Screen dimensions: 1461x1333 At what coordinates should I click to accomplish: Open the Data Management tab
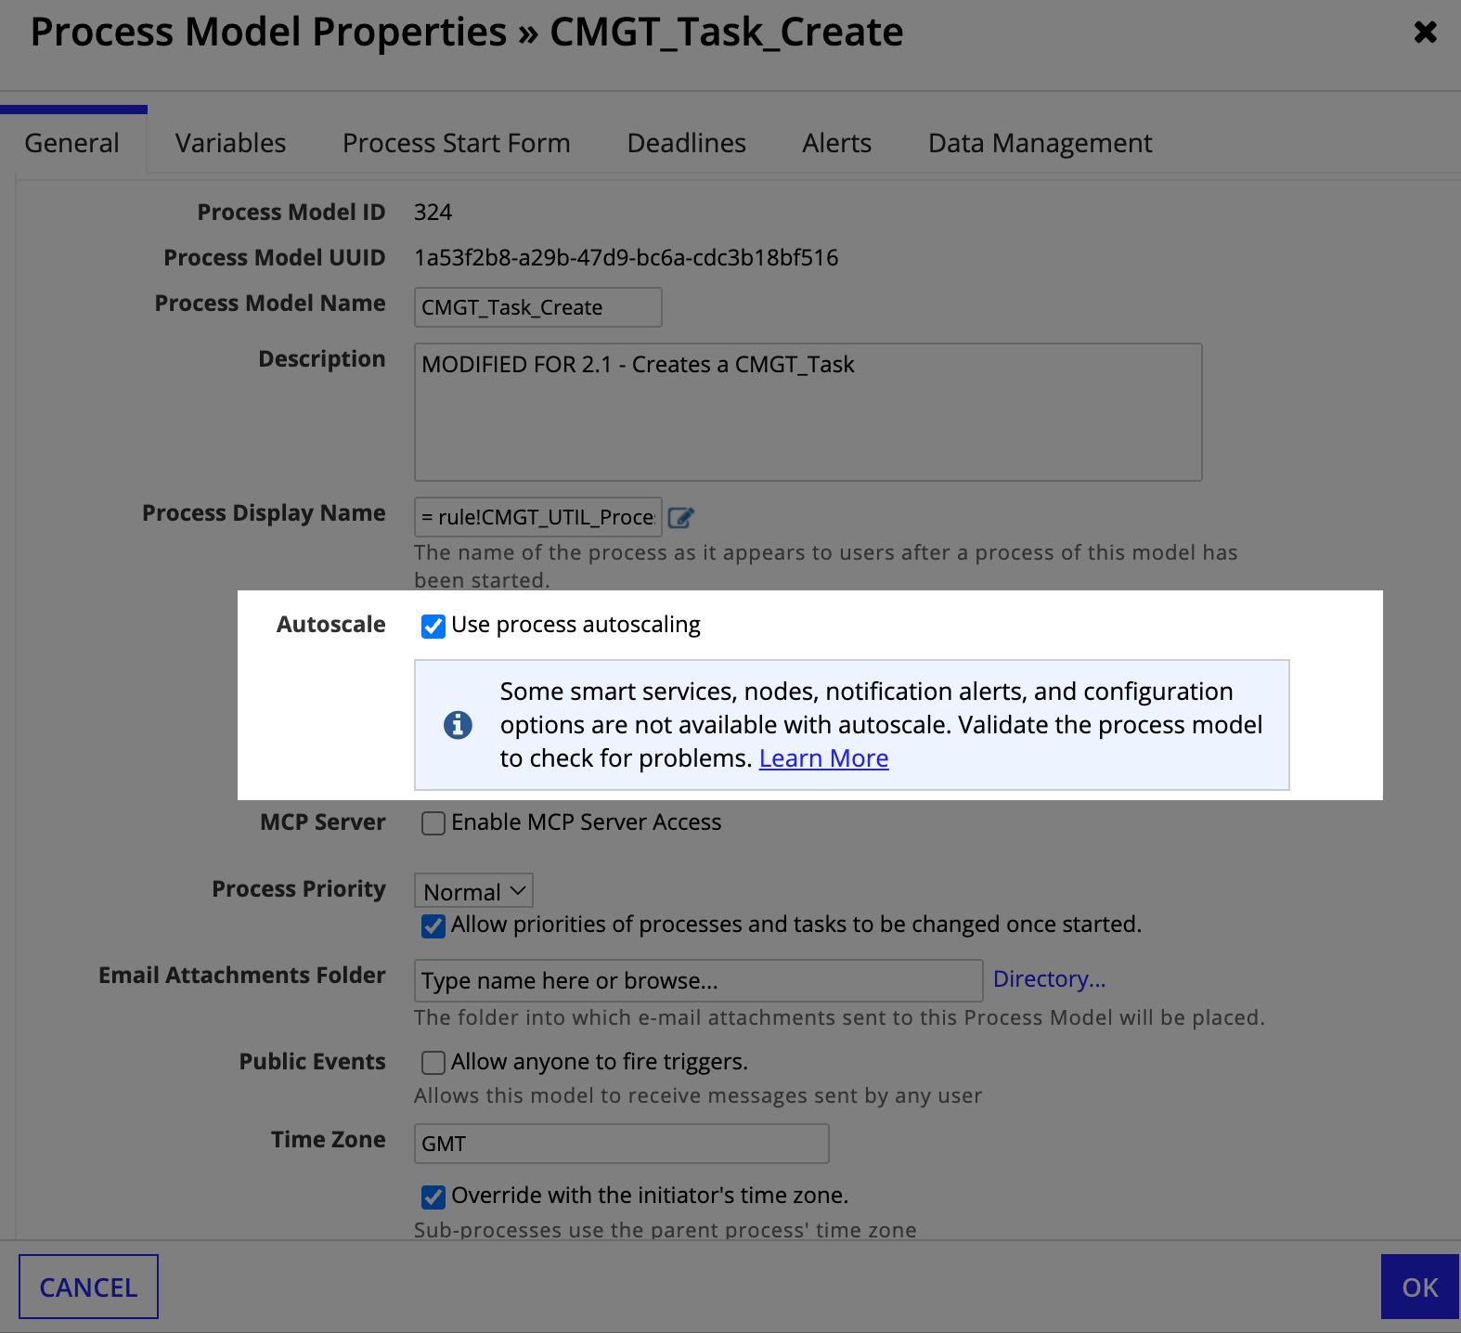pyautogui.click(x=1040, y=143)
